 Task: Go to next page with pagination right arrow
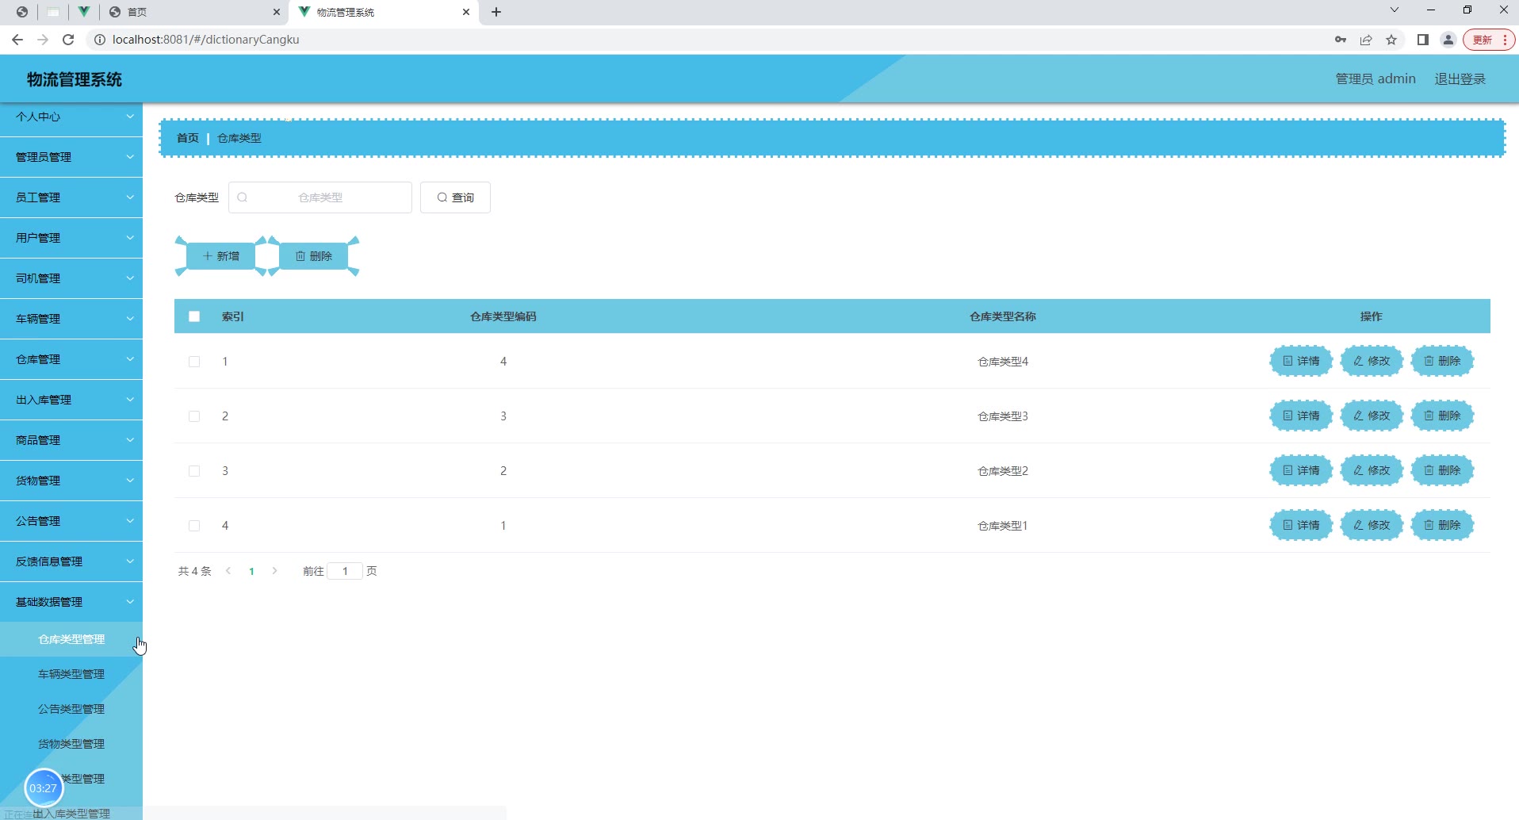[274, 571]
